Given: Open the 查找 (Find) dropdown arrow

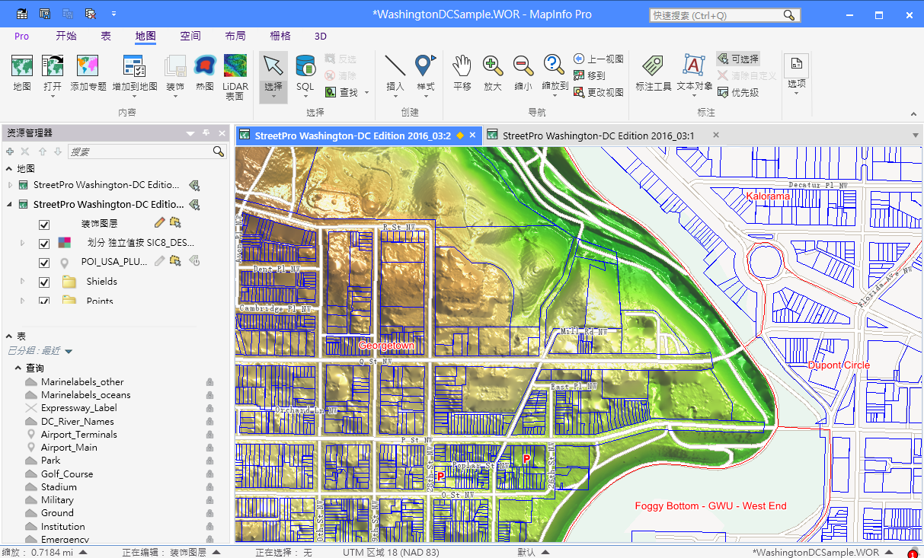Looking at the screenshot, I should [x=367, y=93].
